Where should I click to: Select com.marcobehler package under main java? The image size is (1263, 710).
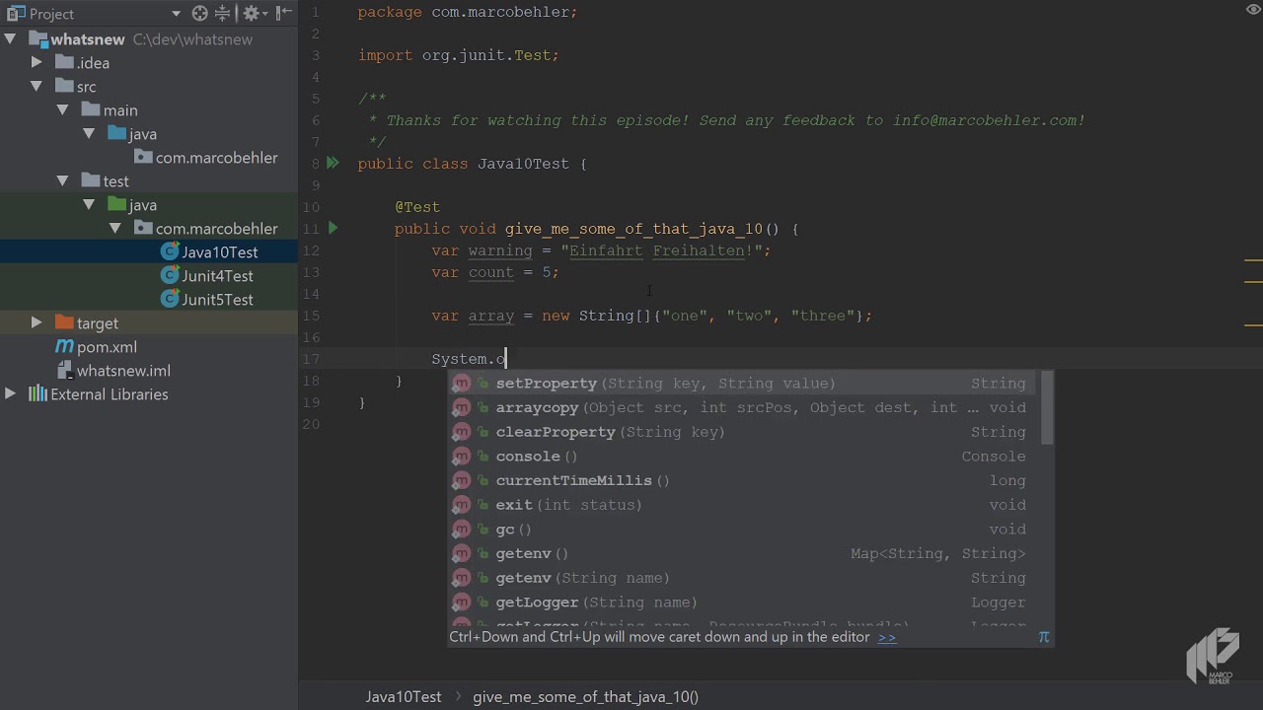coord(216,158)
